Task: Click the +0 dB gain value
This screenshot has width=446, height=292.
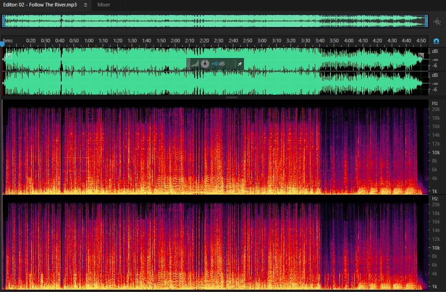Action: 218,64
